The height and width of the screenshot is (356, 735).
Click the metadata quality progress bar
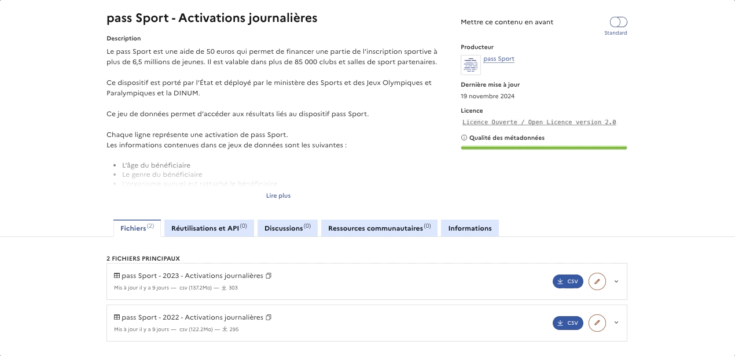[x=543, y=148]
